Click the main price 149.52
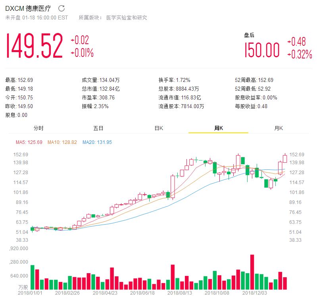Viewport: 317px width, 301px height. pos(35,47)
